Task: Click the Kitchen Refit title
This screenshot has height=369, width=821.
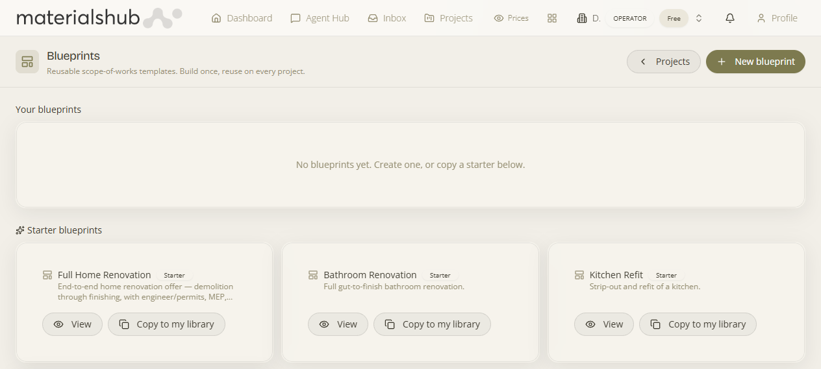Action: (x=616, y=275)
